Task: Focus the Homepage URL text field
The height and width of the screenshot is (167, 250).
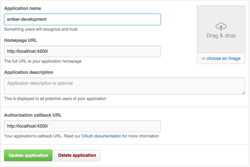Action: (82, 51)
